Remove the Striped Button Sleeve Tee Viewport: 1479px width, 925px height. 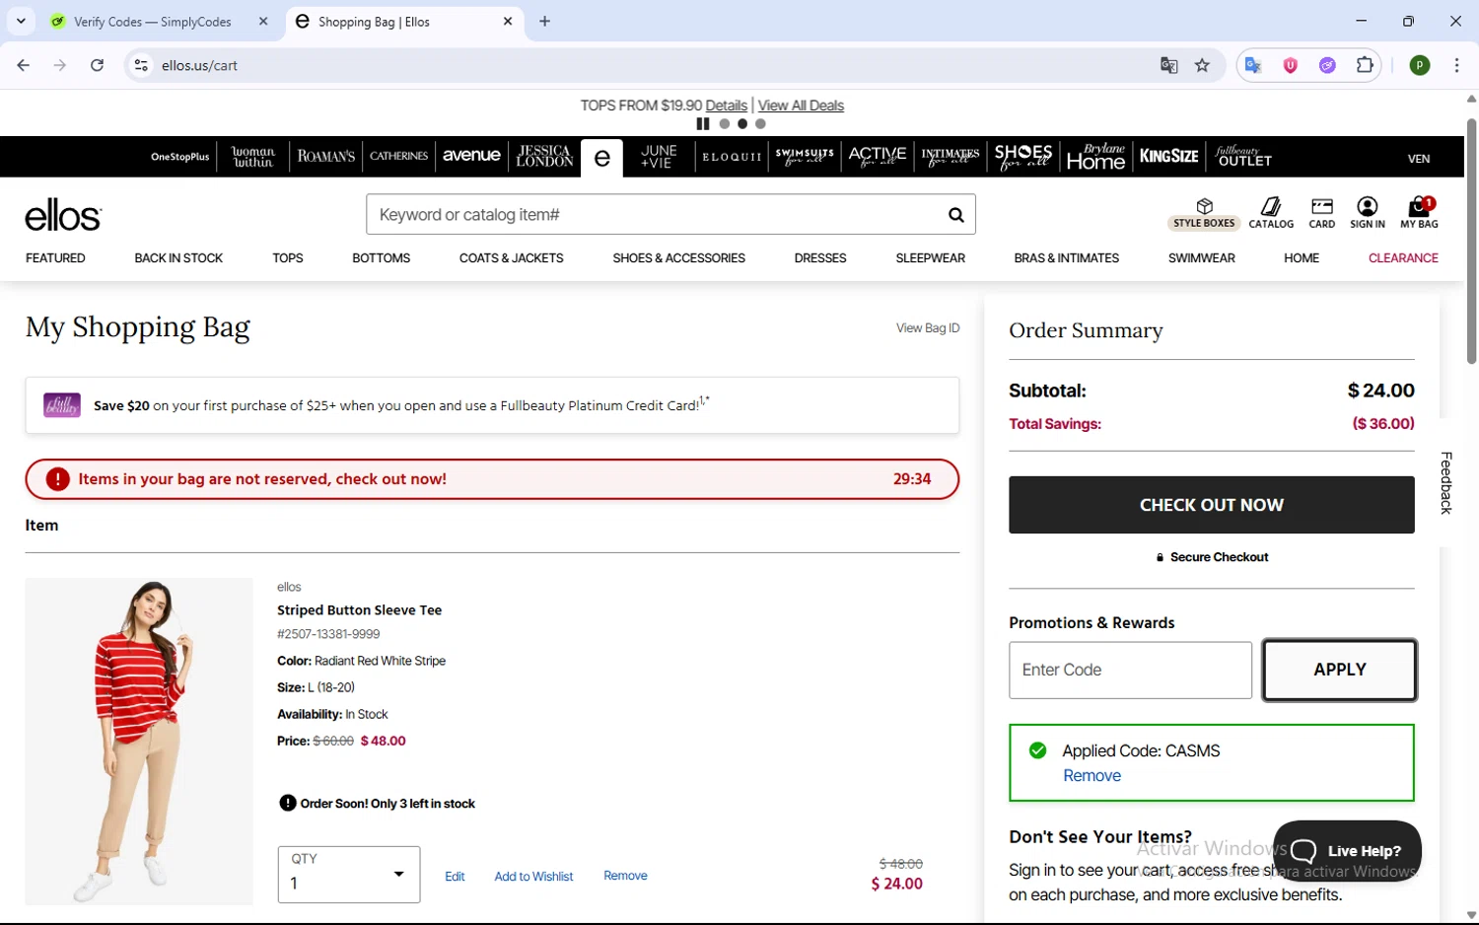625,876
